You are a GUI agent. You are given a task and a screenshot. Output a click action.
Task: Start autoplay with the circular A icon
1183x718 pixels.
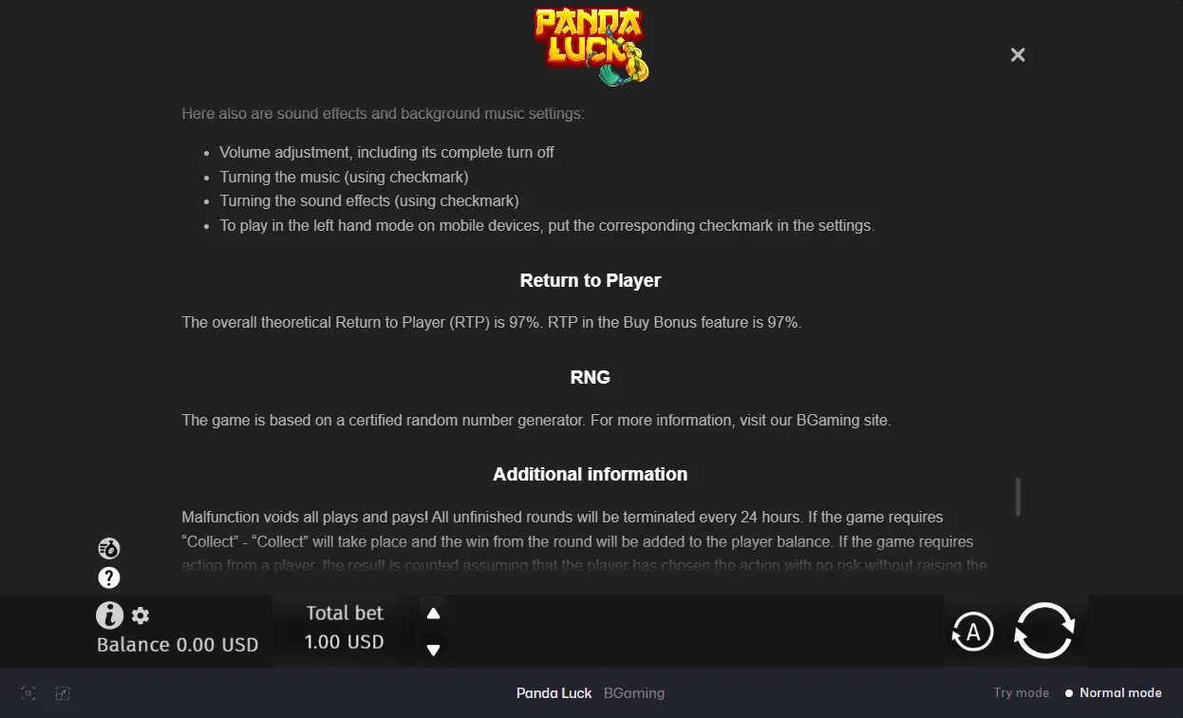(x=973, y=631)
